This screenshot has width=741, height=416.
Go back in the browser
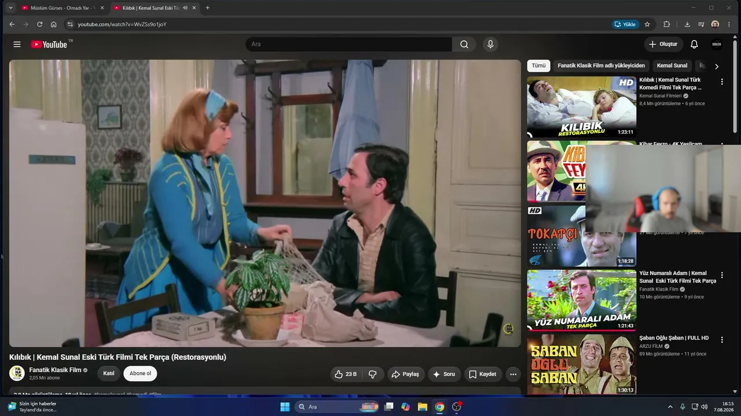pyautogui.click(x=12, y=24)
